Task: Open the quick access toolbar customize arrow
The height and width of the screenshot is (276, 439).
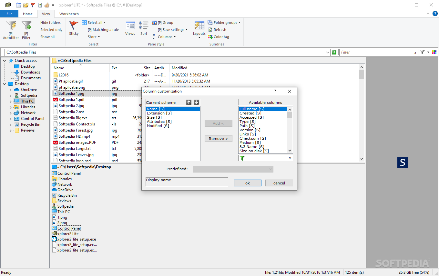Action: tap(53, 5)
